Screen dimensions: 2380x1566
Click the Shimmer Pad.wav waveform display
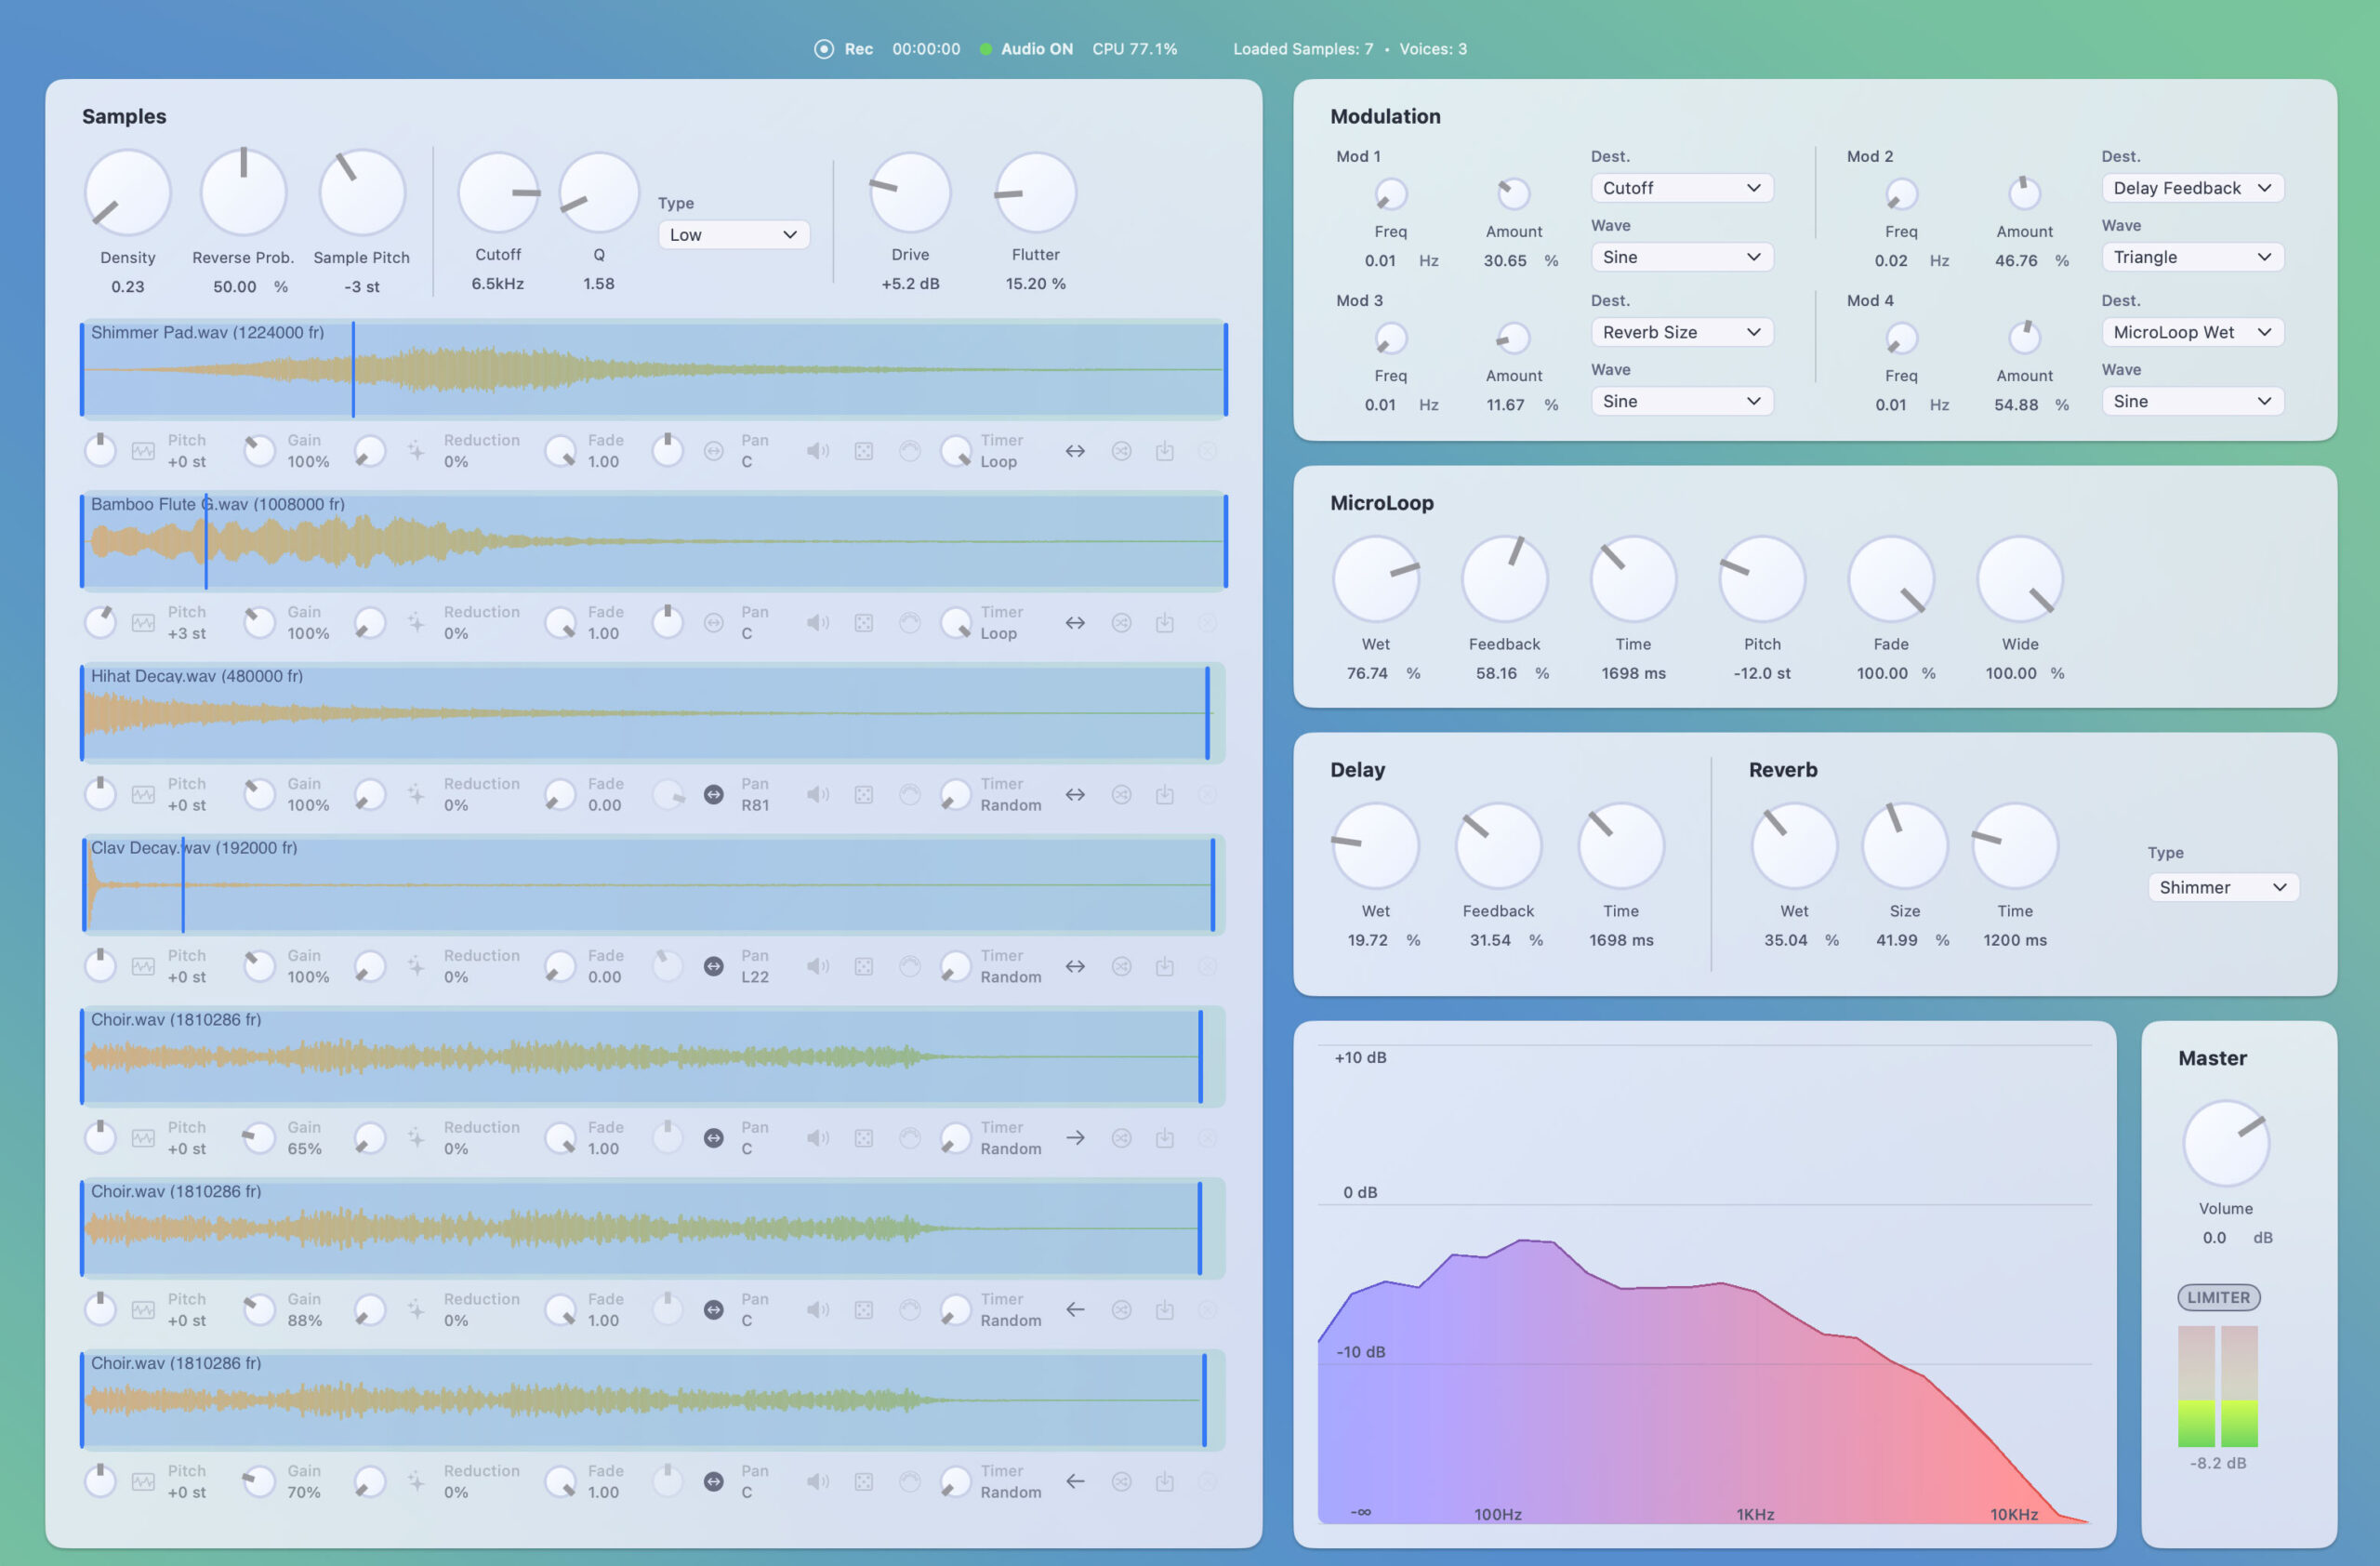654,369
